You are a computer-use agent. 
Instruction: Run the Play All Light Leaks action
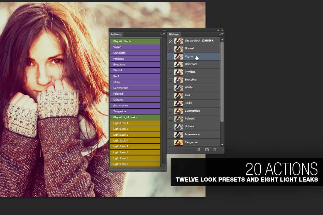(x=135, y=117)
